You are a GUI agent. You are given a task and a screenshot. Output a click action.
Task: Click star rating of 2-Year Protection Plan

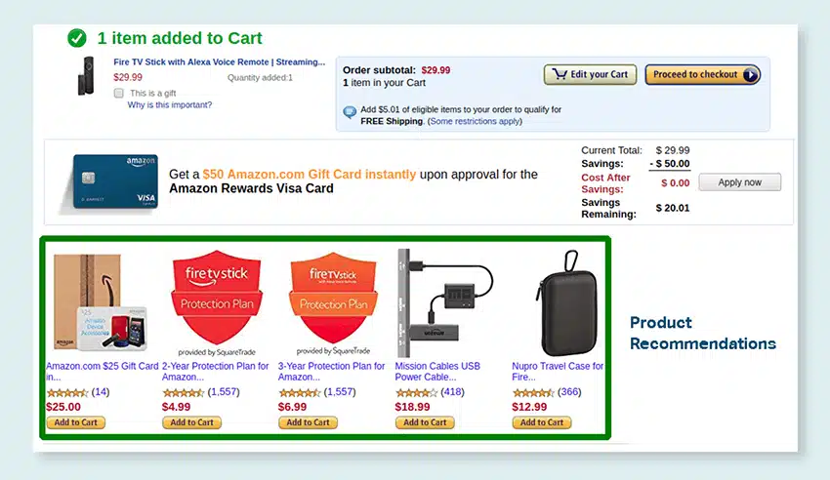(x=183, y=392)
